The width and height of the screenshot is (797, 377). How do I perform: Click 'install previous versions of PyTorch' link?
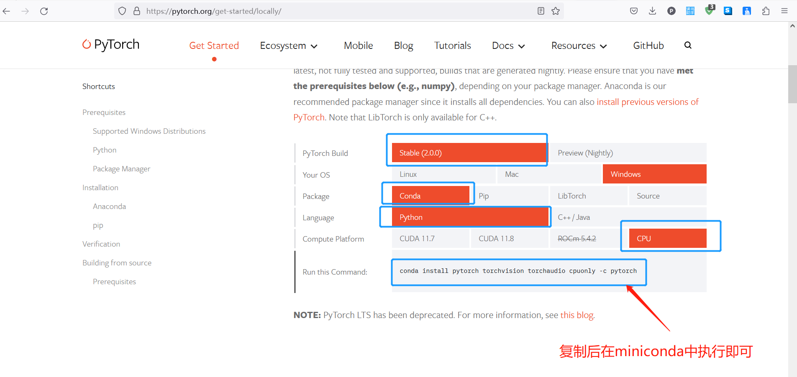(647, 102)
